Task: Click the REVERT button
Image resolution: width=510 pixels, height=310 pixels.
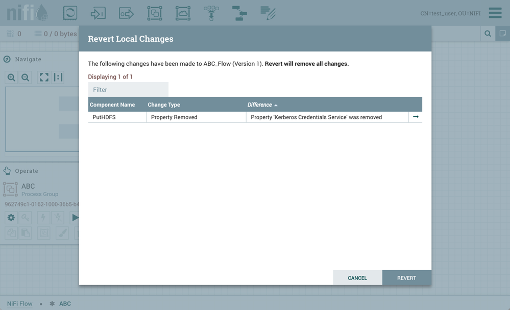Action: pyautogui.click(x=407, y=277)
